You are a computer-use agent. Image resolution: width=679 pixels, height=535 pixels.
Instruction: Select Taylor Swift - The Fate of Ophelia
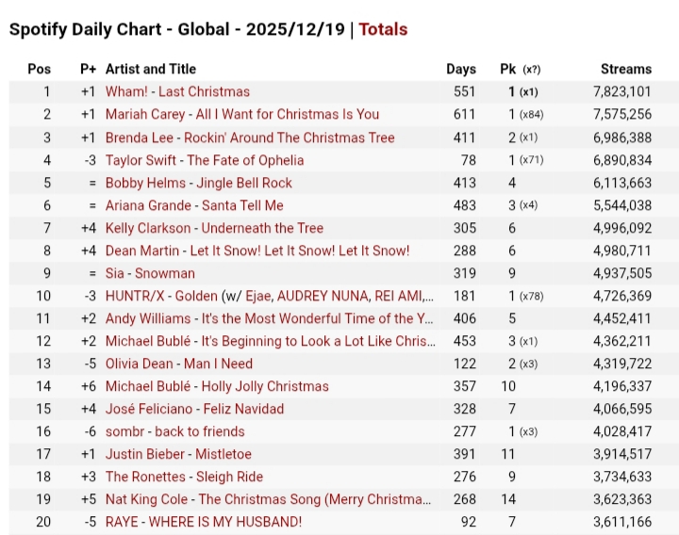204,160
